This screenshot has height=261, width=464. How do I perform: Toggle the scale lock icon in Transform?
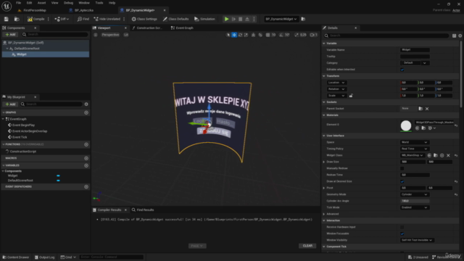pyautogui.click(x=351, y=96)
